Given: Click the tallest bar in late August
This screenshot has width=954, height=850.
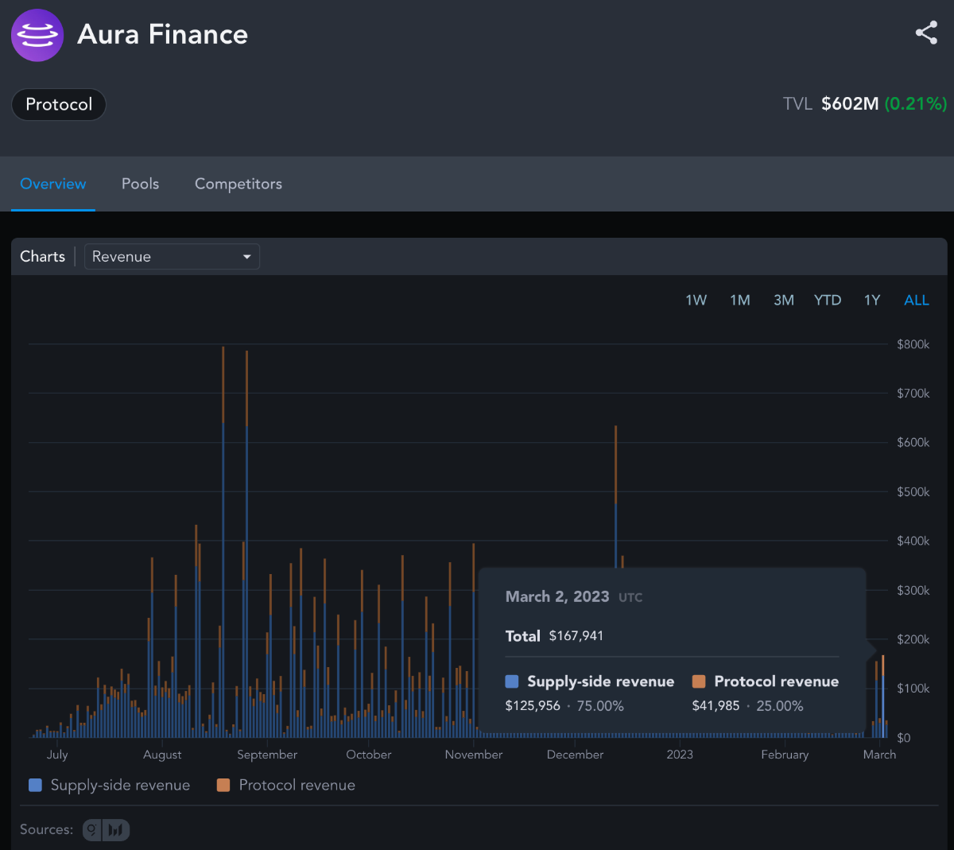Looking at the screenshot, I should (223, 542).
